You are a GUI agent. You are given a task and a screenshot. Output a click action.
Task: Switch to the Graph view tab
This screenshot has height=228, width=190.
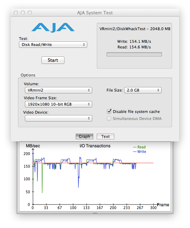(x=84, y=136)
